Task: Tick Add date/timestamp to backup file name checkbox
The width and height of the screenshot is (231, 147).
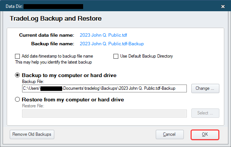Action: click(17, 56)
